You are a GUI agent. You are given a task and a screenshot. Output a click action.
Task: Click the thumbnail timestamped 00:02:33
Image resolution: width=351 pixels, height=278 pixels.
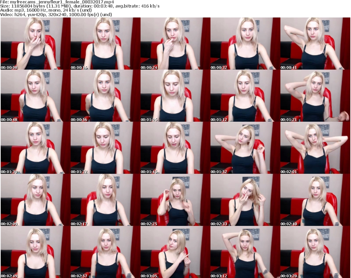tap(245, 200)
